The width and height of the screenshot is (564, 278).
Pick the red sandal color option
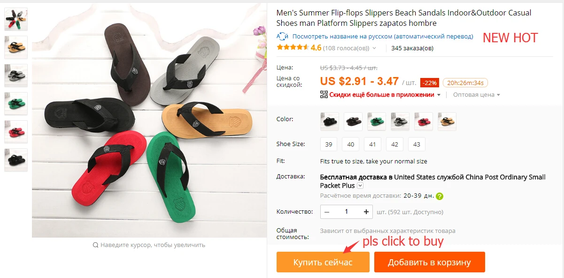point(424,122)
